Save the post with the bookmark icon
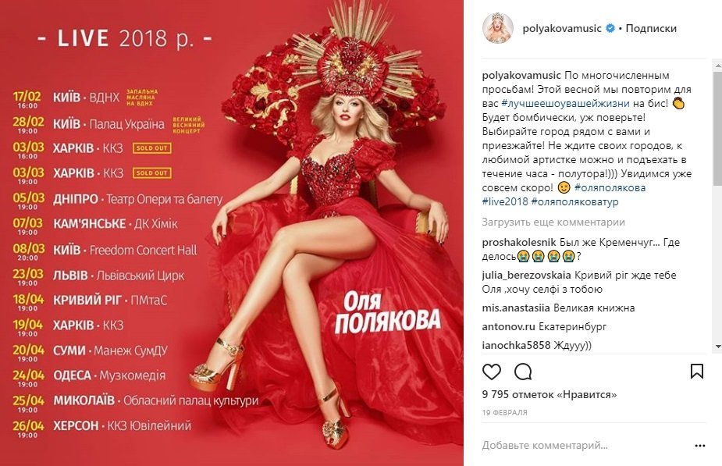 pyautogui.click(x=697, y=371)
